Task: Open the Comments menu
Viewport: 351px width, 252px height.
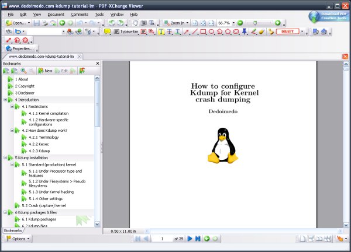Action: tap(80, 14)
